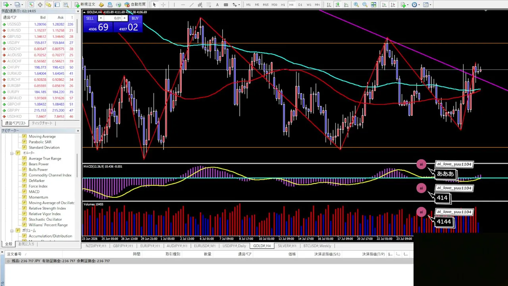The image size is (508, 286).
Task: Toggle chart shift icon
Action: coord(393,5)
